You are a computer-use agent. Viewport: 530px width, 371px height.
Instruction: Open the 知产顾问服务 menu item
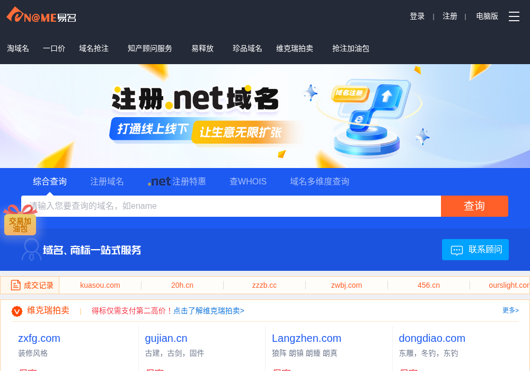pos(150,48)
